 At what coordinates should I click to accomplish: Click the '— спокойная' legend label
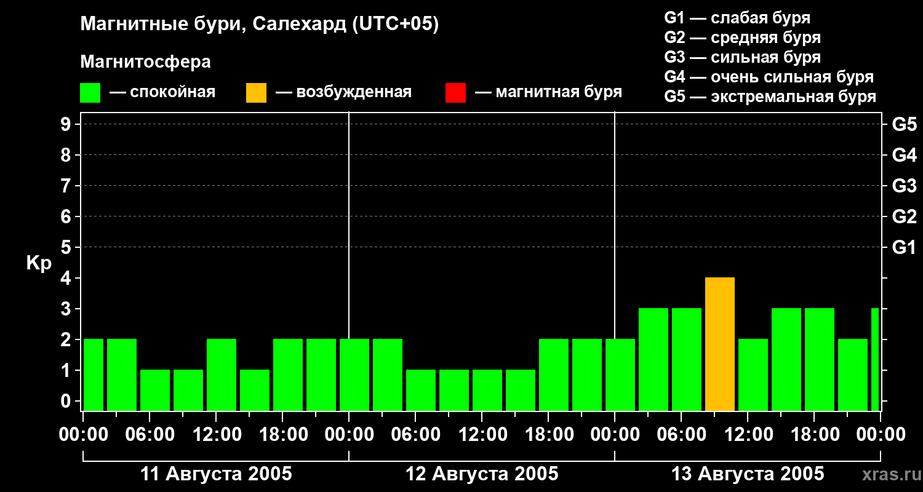click(x=162, y=93)
